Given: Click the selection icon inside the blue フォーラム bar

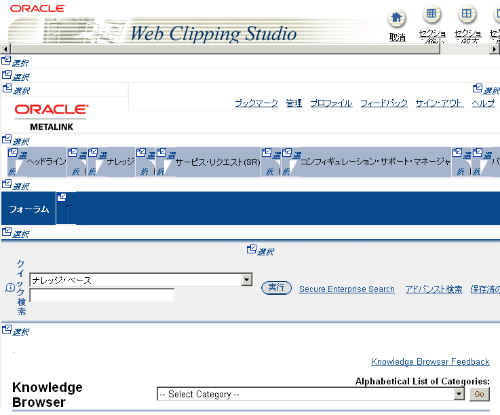Looking at the screenshot, I should tap(62, 197).
